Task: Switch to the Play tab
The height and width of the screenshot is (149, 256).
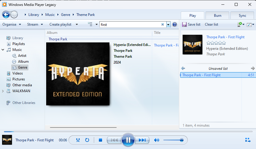Action: click(192, 16)
